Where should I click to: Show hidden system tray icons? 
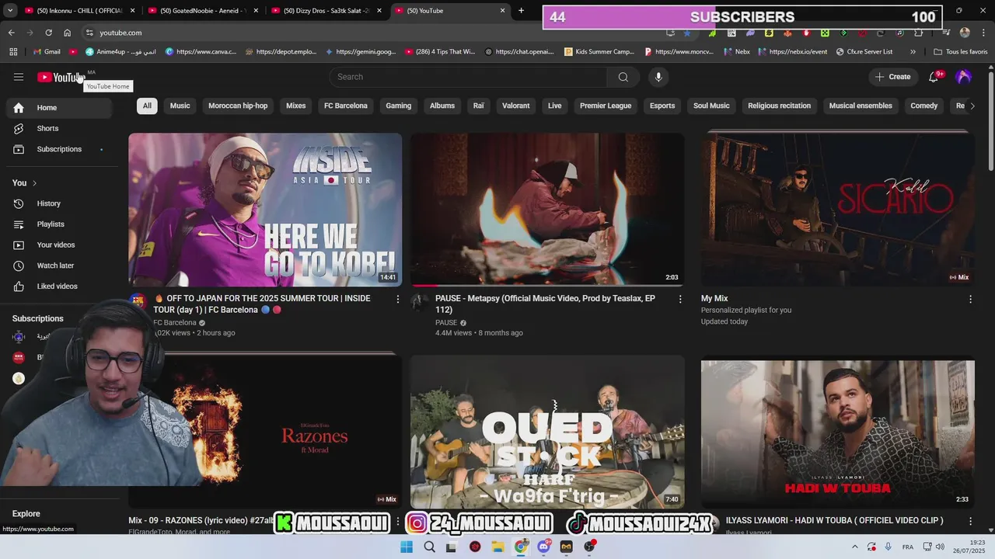click(x=855, y=547)
